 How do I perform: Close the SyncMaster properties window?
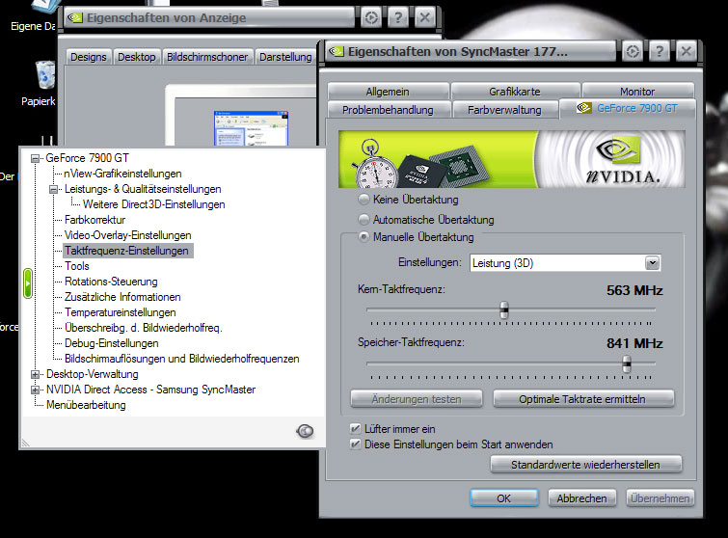(x=687, y=51)
